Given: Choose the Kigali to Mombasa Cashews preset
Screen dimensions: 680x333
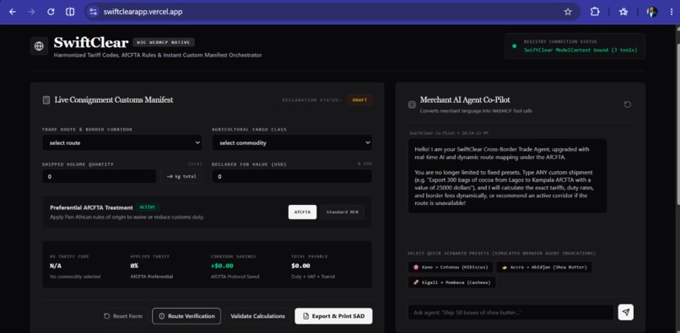Looking at the screenshot, I should (x=451, y=282).
